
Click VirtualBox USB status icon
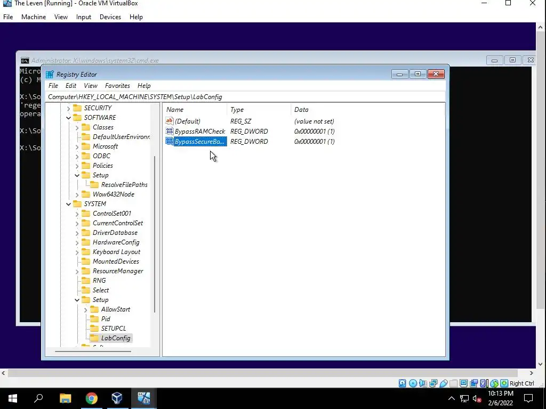click(443, 383)
